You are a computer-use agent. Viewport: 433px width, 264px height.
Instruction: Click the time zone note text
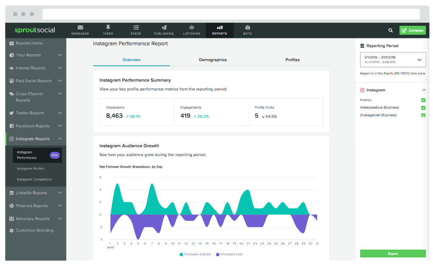point(393,74)
